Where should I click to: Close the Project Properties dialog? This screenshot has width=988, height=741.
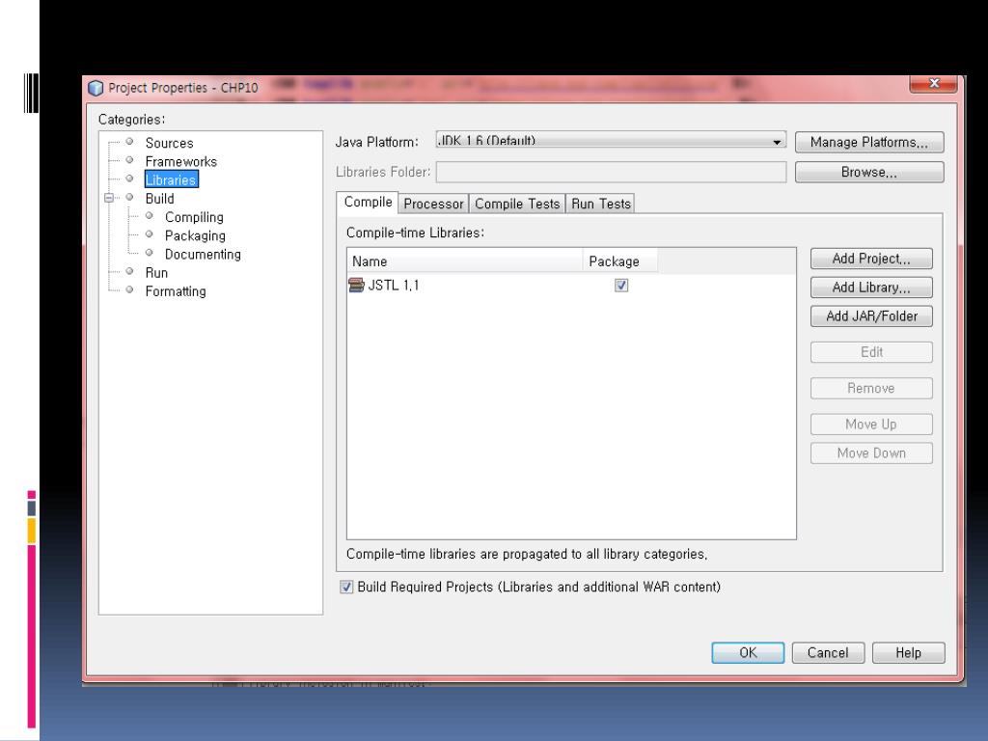[x=933, y=83]
